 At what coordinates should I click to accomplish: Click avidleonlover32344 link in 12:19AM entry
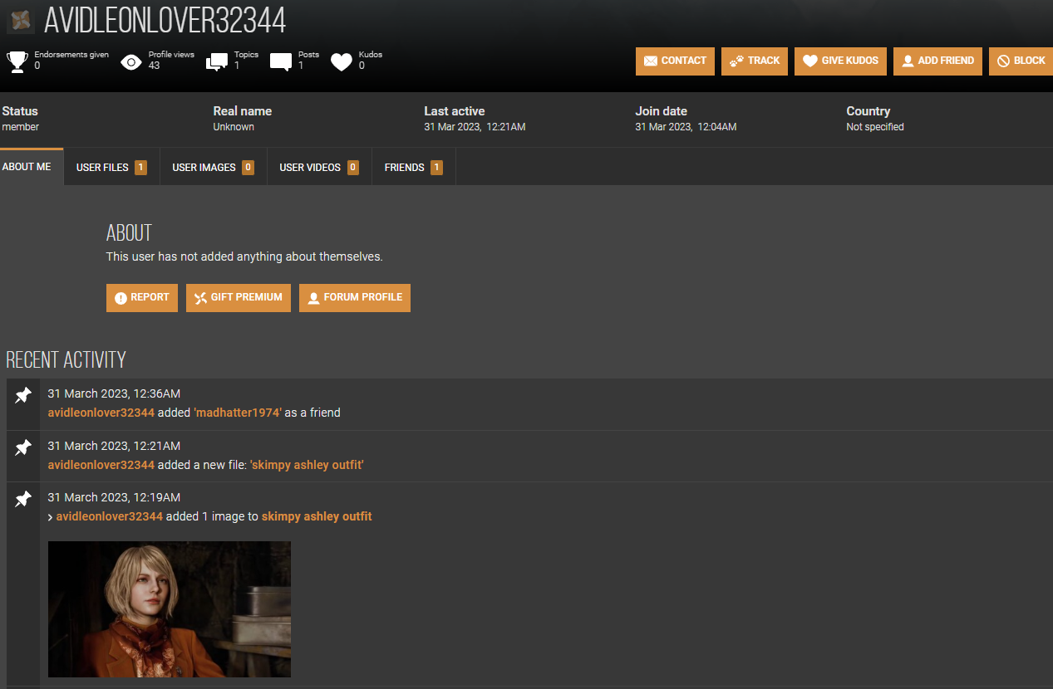coord(110,516)
